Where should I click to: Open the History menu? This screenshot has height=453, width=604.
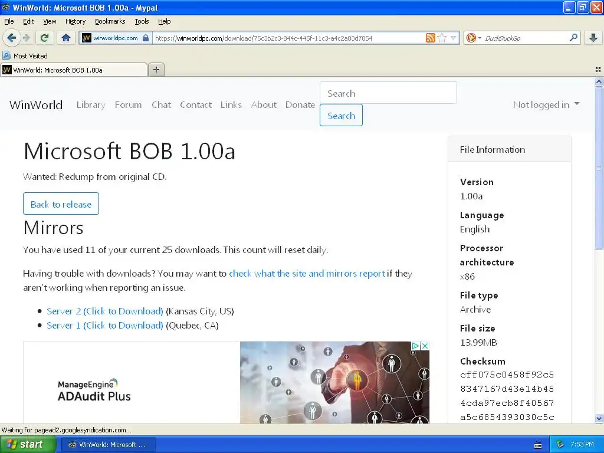(75, 21)
